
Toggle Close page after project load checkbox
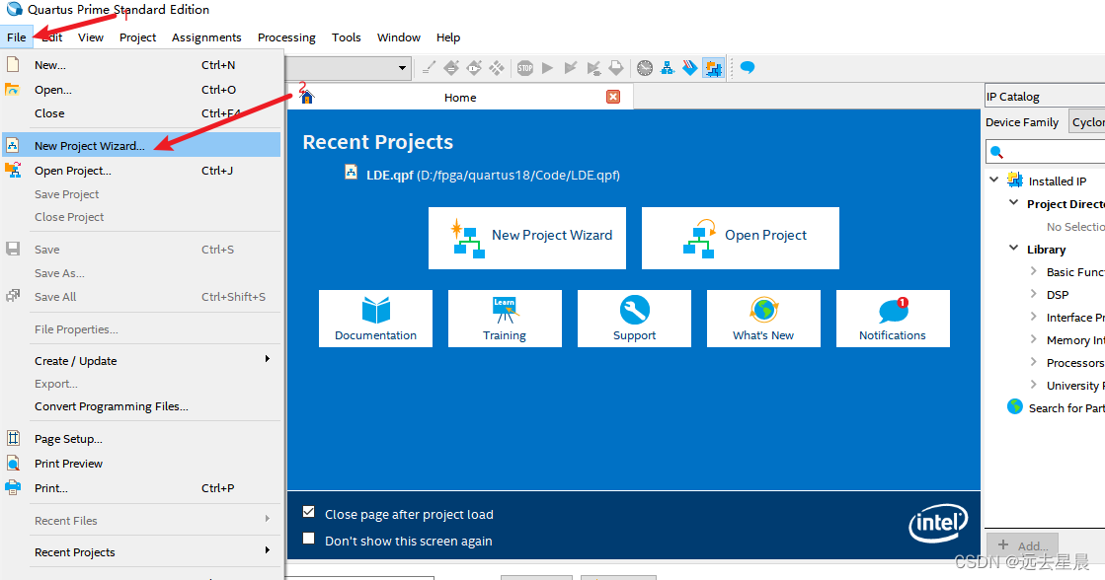point(309,512)
